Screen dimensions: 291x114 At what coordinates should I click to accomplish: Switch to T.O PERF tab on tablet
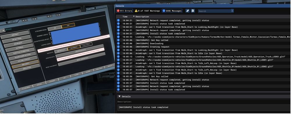76,75
